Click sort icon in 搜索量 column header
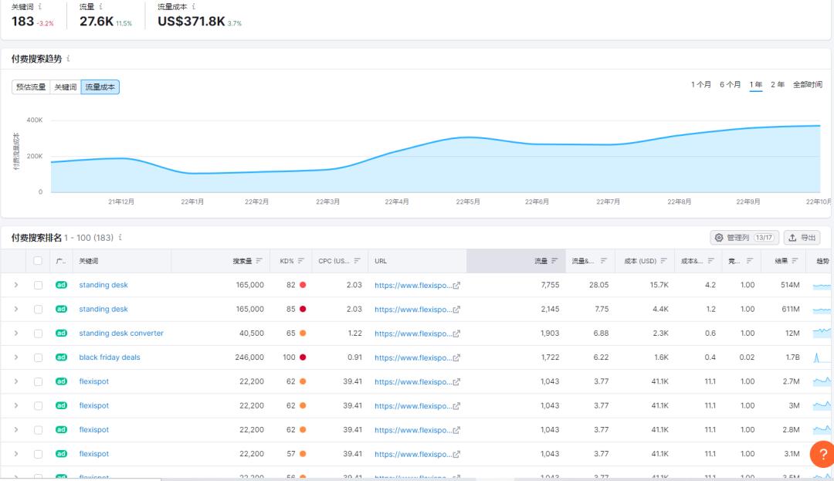Image resolution: width=834 pixels, height=481 pixels. [259, 261]
